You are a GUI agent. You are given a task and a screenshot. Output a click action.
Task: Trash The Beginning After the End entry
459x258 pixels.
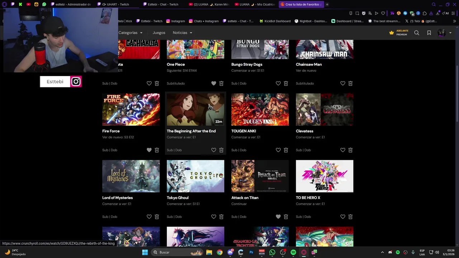coord(221,150)
